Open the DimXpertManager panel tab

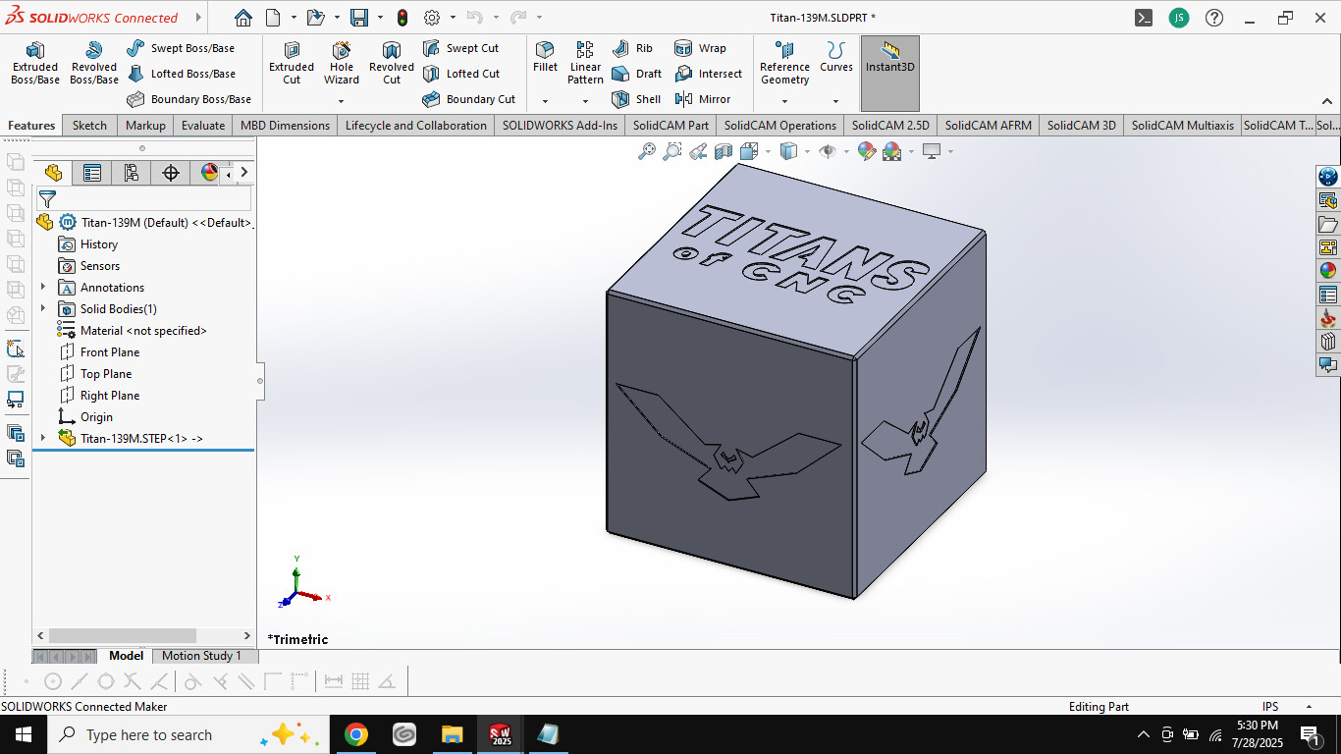[x=171, y=173]
